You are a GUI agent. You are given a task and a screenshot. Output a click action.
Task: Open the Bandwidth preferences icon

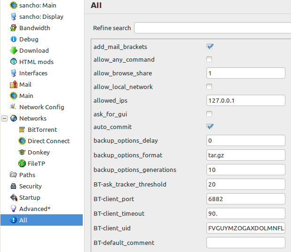[x=13, y=28]
